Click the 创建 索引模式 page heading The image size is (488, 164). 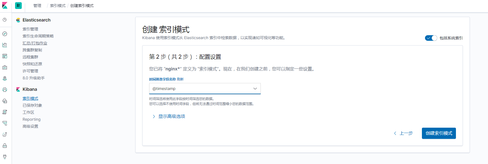pos(166,29)
